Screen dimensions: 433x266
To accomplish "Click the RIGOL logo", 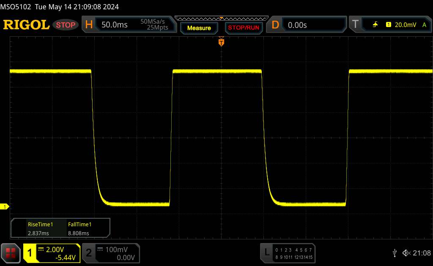I will [26, 25].
